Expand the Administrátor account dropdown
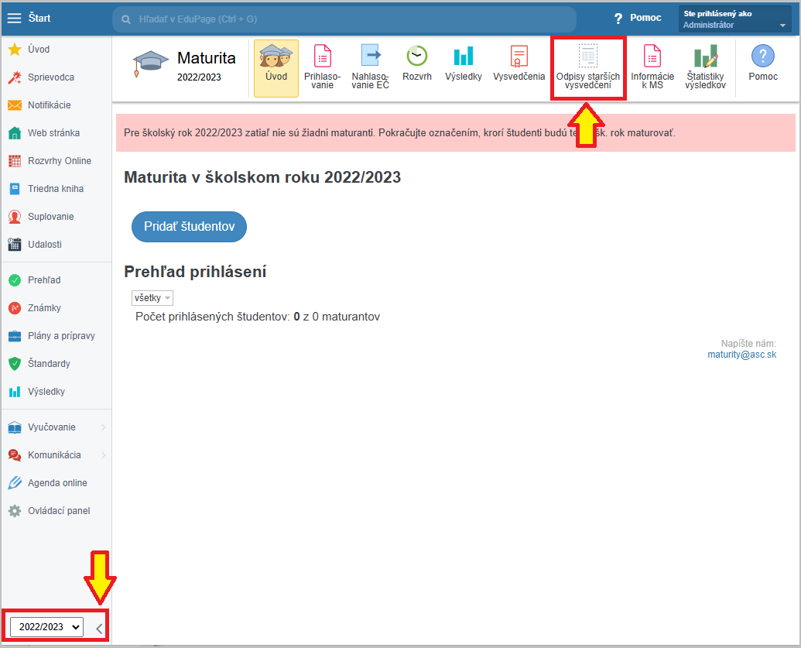The height and width of the screenshot is (648, 801). (734, 19)
